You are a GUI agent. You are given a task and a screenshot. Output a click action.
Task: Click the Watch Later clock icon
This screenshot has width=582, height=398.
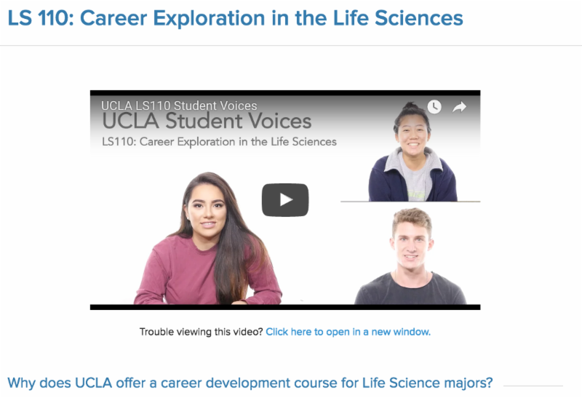434,107
